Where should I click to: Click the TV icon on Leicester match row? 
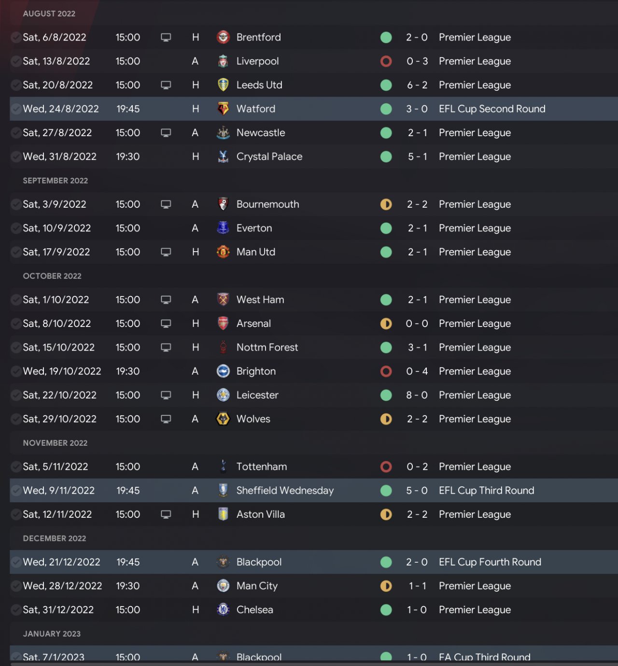(x=166, y=395)
